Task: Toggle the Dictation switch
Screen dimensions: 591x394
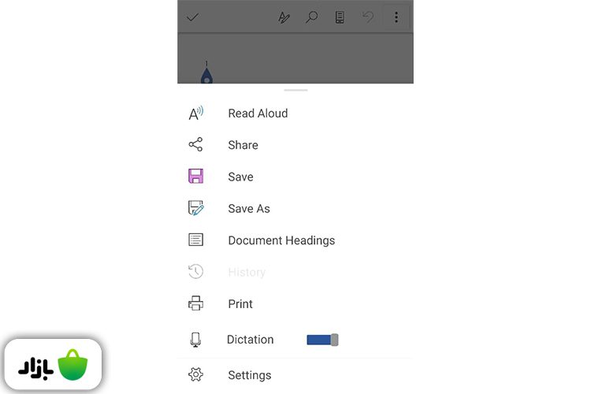Action: [322, 340]
